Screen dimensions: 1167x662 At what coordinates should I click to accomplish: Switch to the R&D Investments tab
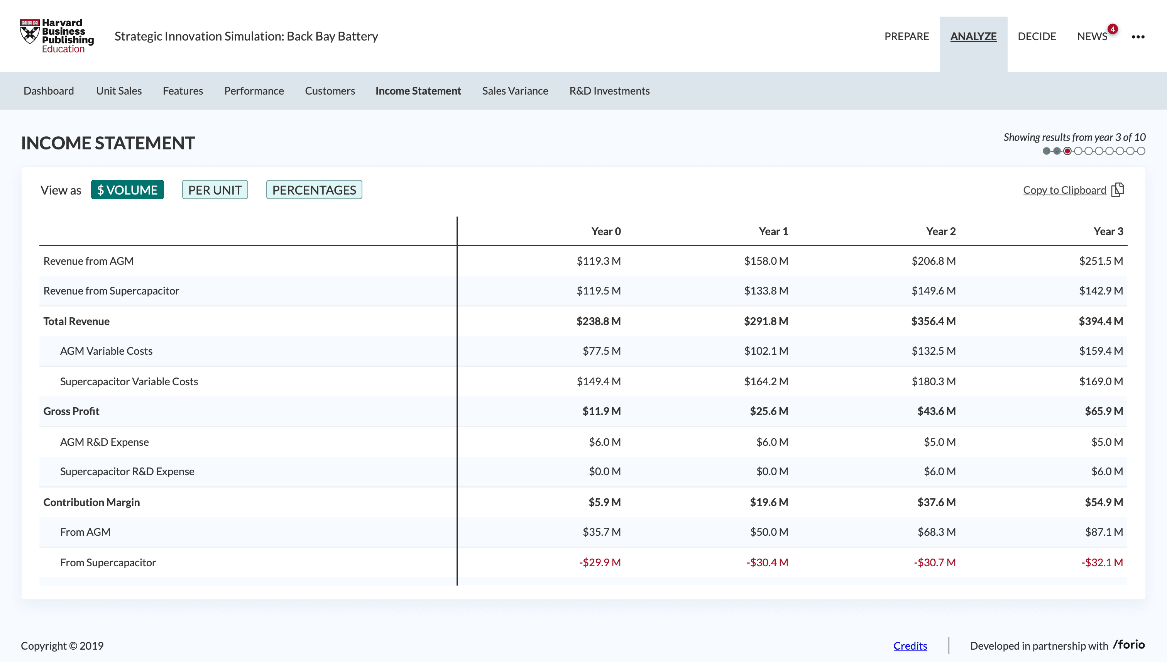[x=609, y=90]
